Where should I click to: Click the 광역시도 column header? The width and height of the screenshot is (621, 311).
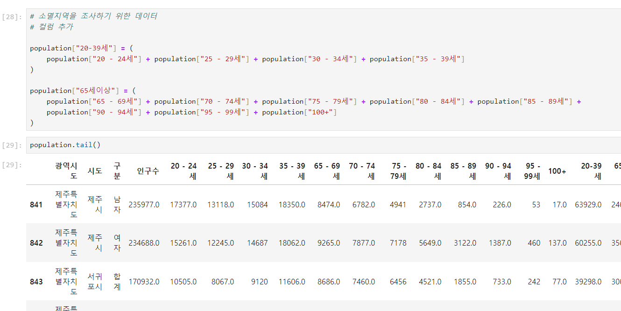[x=66, y=171]
